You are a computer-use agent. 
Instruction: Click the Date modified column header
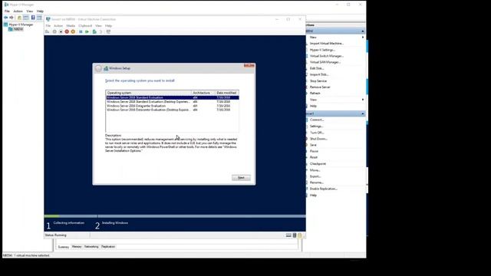coord(227,93)
